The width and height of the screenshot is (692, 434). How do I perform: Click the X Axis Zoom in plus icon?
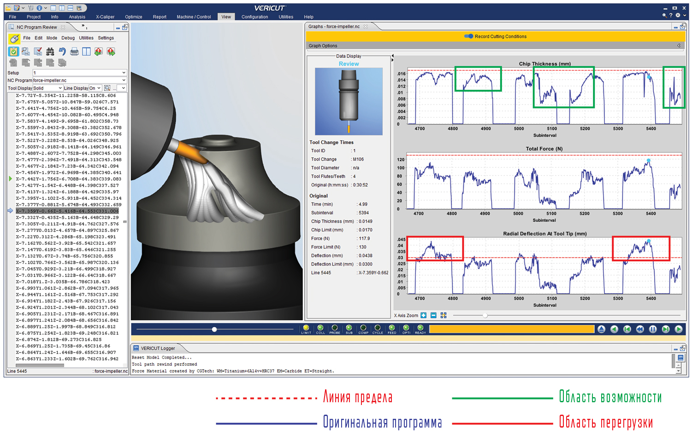[424, 315]
